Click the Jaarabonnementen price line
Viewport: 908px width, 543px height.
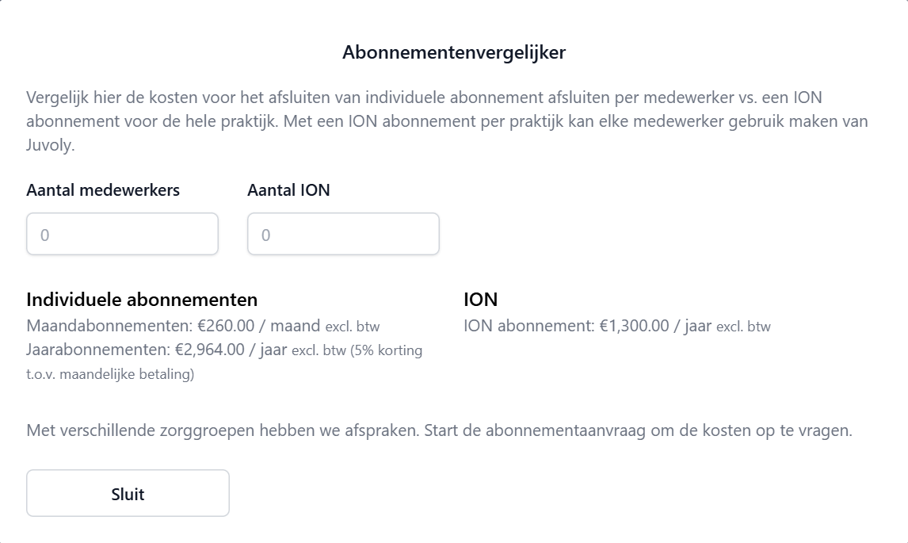(x=158, y=350)
